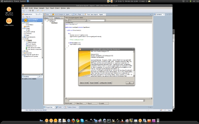Open the Create menu
The image size is (199, 124).
[31, 8]
